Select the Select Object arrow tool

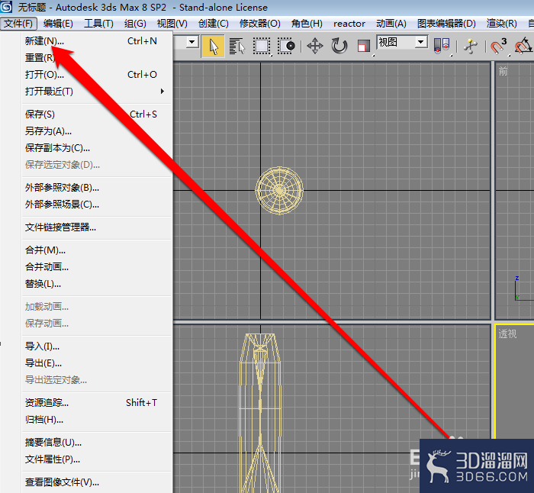(213, 46)
